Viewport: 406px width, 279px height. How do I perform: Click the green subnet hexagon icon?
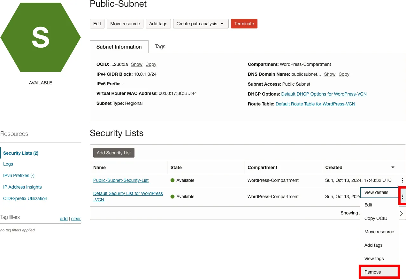41,37
